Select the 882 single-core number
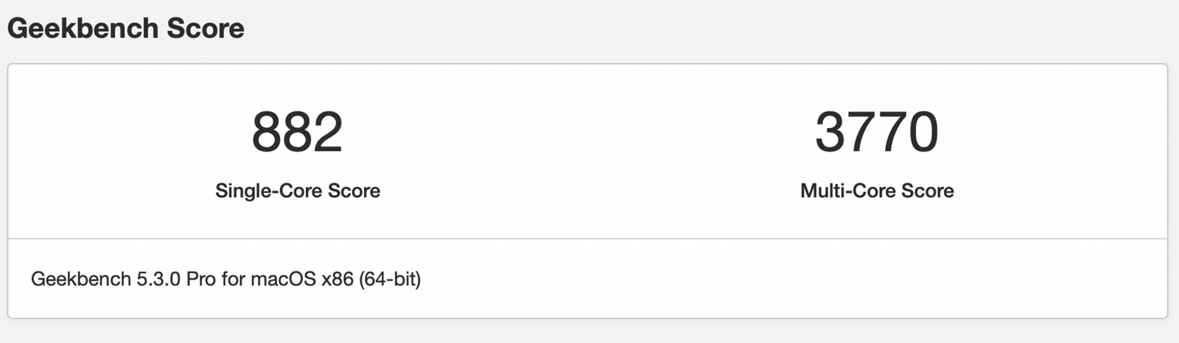The width and height of the screenshot is (1179, 343). click(297, 132)
